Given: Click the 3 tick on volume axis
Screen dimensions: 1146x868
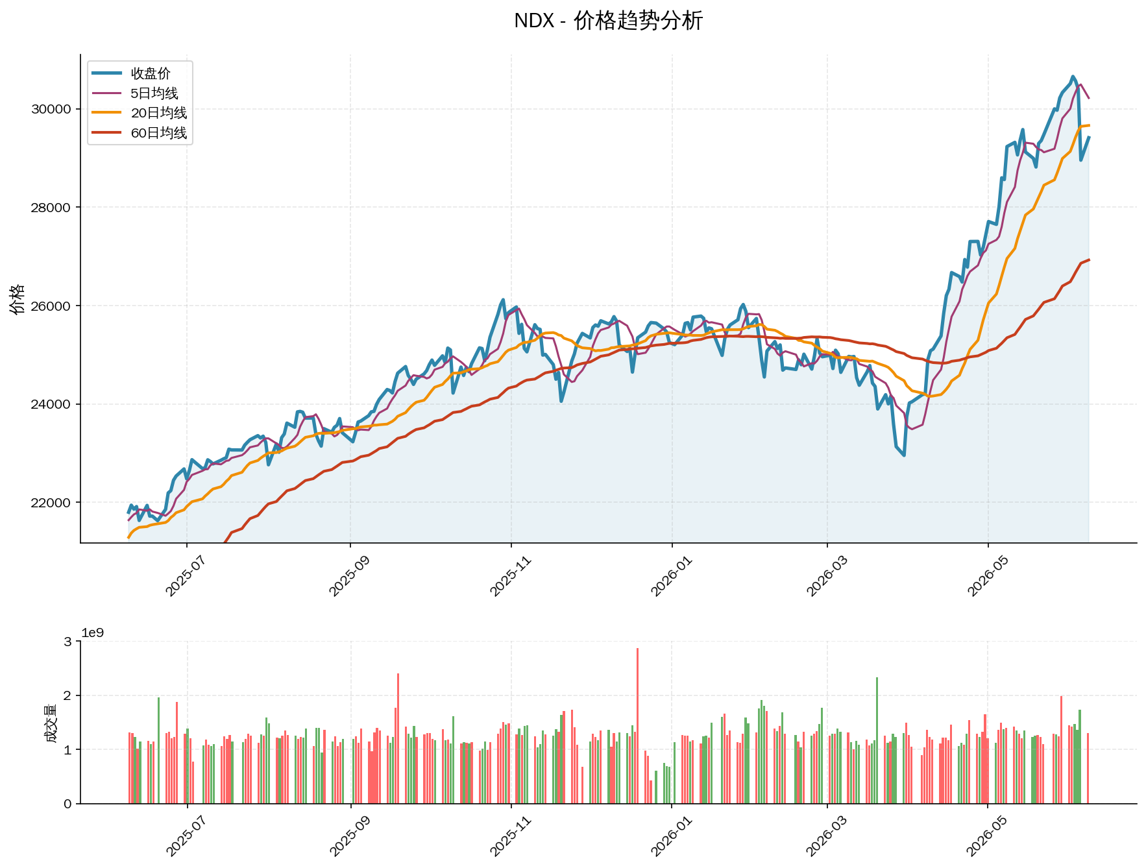Looking at the screenshot, I should click(67, 642).
